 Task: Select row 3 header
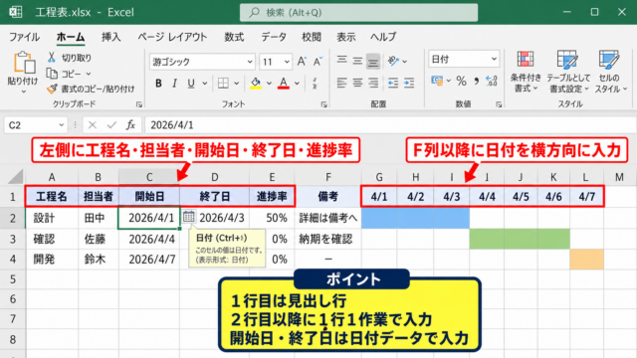pos(13,239)
